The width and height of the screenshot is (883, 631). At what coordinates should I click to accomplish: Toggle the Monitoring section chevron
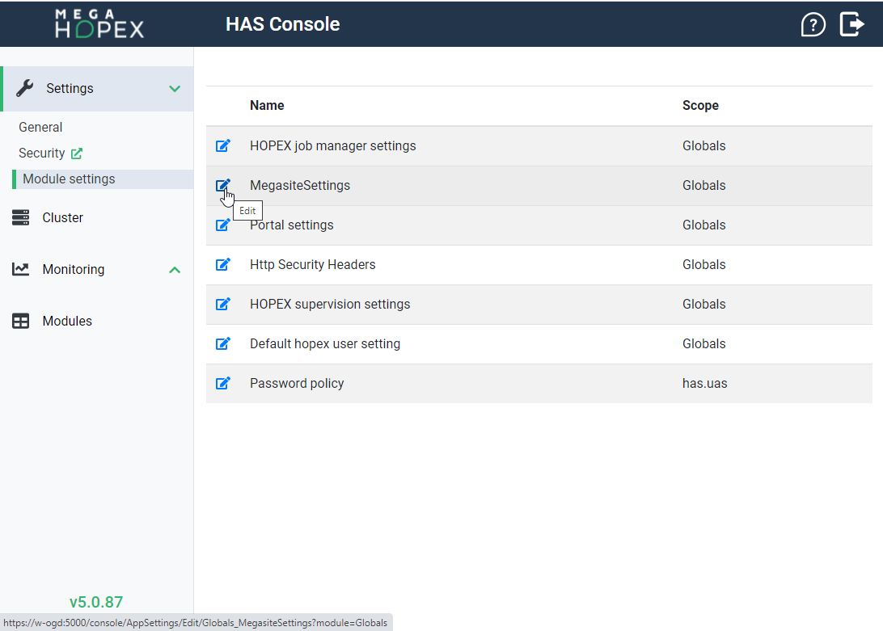(175, 270)
